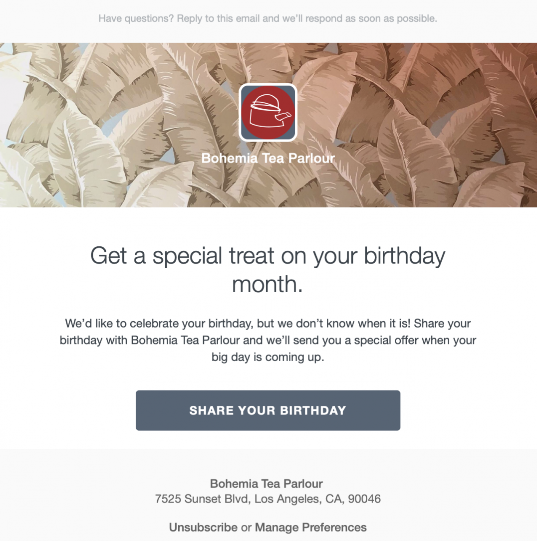Open the Unsubscribe link
Screen dimensions: 537x541
coord(203,527)
